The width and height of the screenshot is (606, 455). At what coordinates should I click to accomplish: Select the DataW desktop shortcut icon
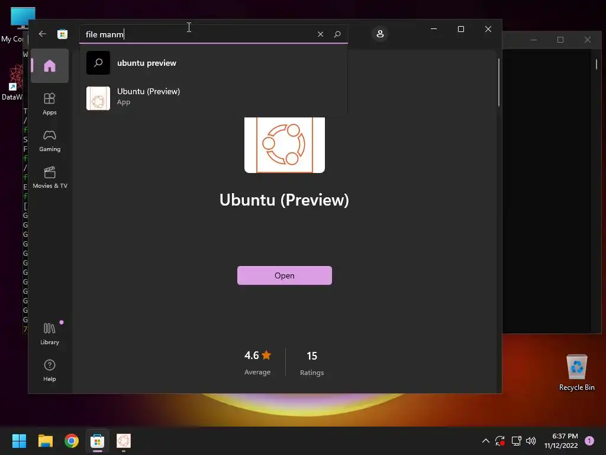click(14, 83)
